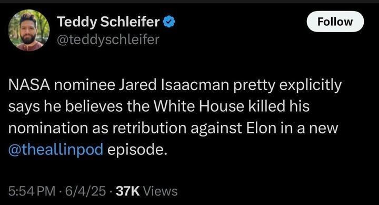Visit the @teddyschleifer handle link

tap(108, 40)
